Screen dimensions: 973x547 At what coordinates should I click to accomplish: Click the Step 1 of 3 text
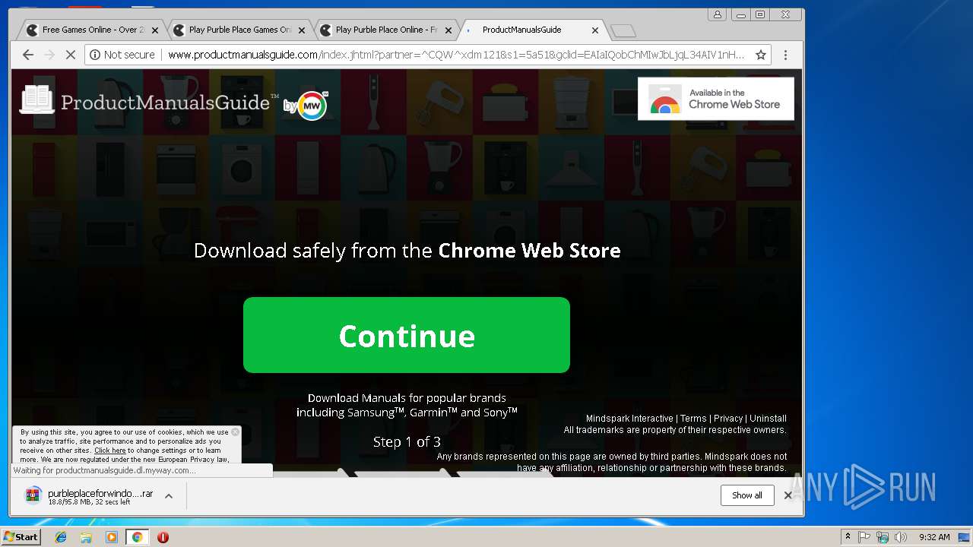(407, 441)
